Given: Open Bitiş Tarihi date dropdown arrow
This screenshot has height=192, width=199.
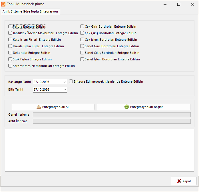Looking at the screenshot, I should pos(65,90).
